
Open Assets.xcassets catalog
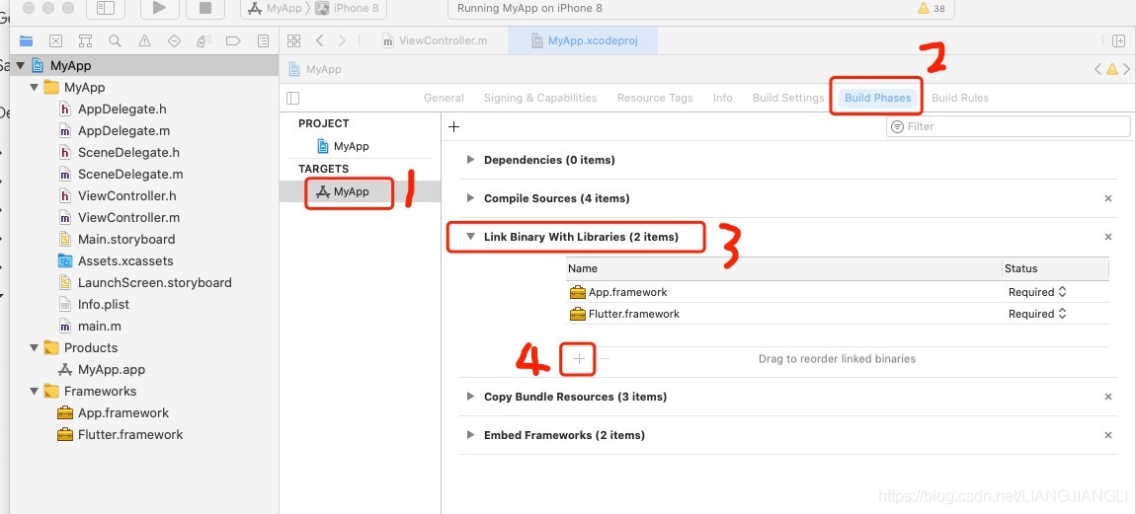pos(116,261)
